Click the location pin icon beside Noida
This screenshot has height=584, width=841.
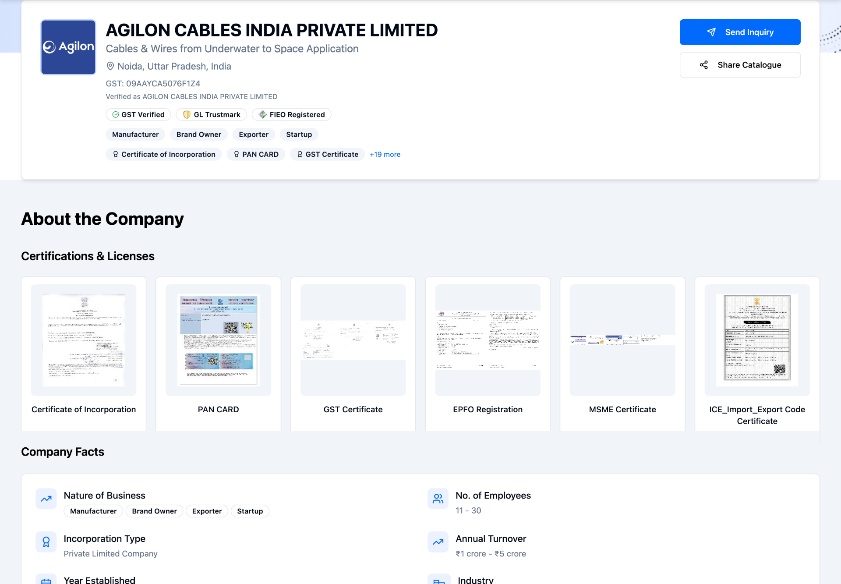110,66
